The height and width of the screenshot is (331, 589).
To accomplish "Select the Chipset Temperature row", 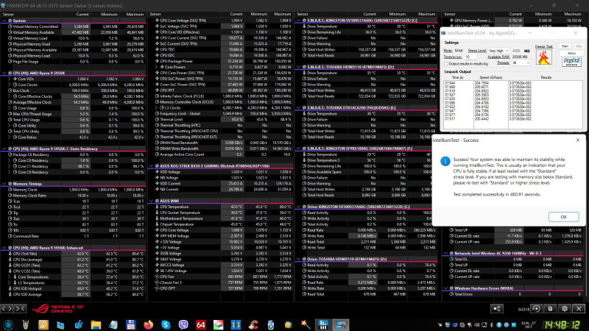I will [x=220, y=224].
